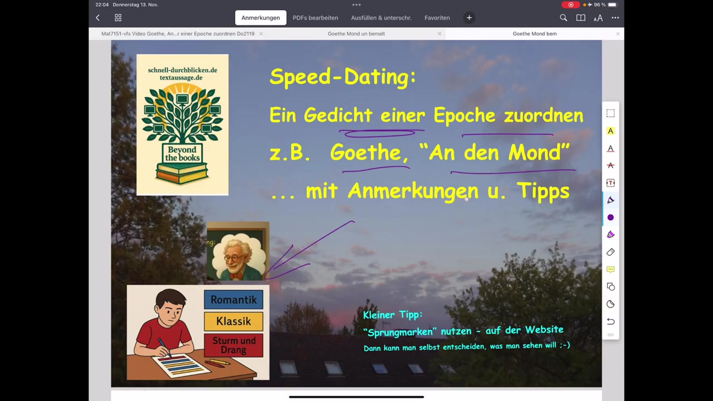Open the sticker tool
This screenshot has height=401, width=713.
click(611, 304)
